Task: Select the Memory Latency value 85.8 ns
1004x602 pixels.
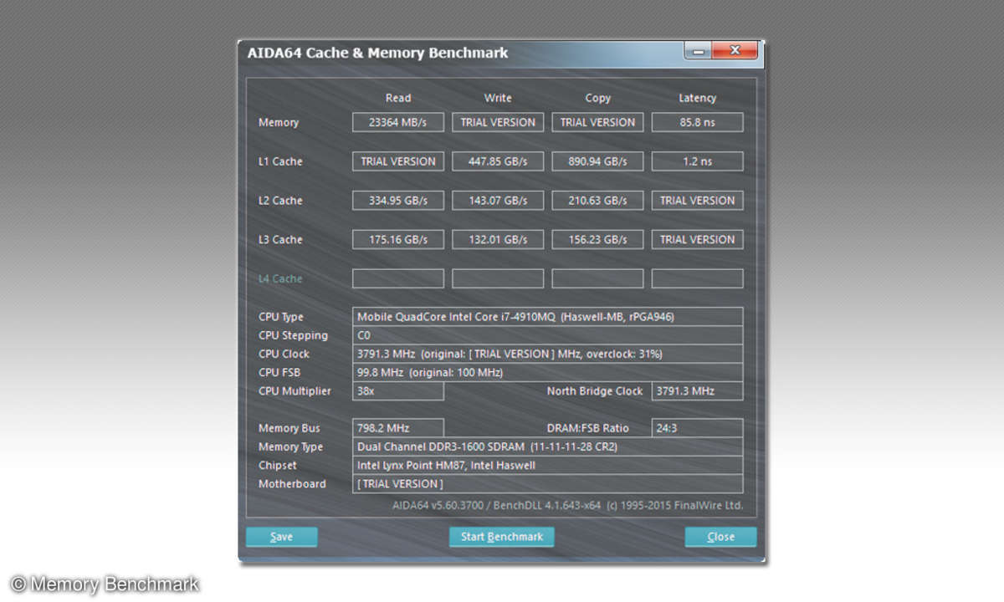Action: pyautogui.click(x=697, y=122)
